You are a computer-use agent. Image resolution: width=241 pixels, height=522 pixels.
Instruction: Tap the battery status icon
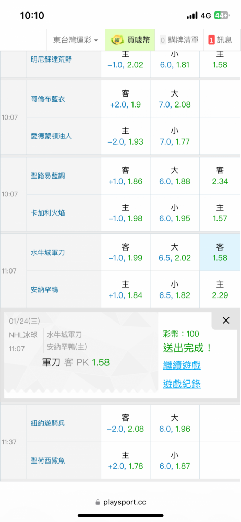click(x=221, y=15)
